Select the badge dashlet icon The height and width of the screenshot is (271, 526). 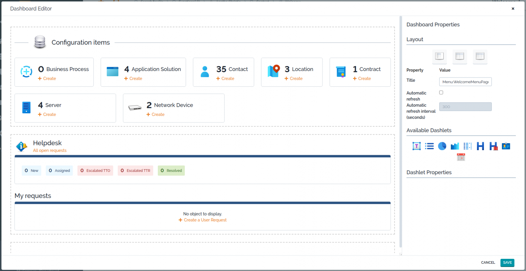(x=506, y=146)
